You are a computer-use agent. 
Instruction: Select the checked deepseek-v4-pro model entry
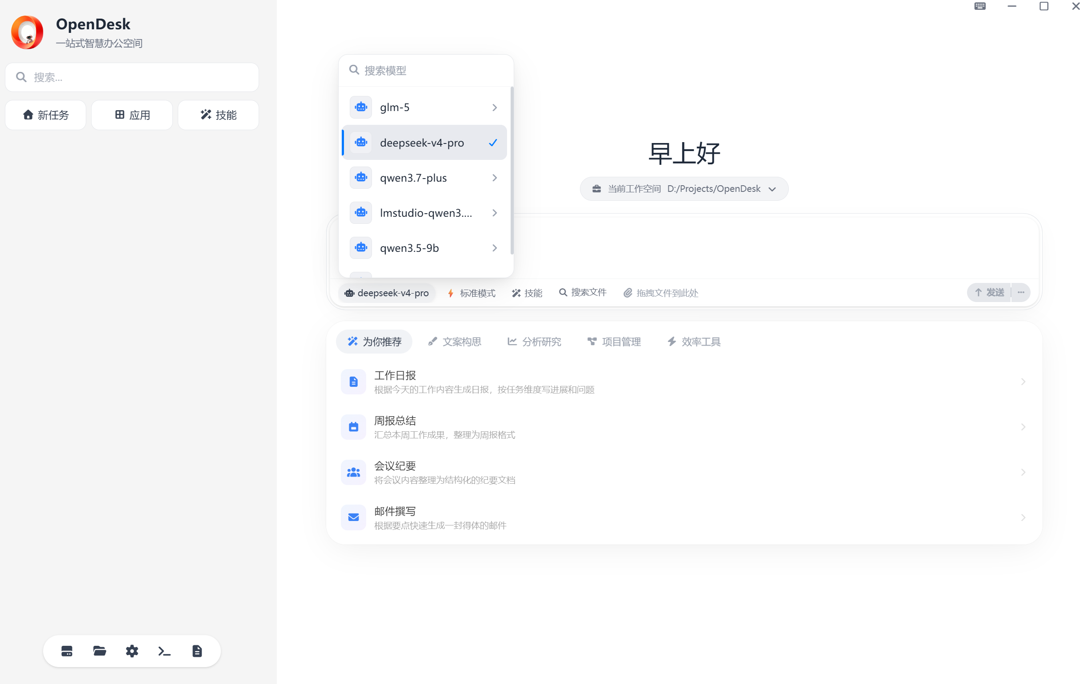pyautogui.click(x=424, y=142)
